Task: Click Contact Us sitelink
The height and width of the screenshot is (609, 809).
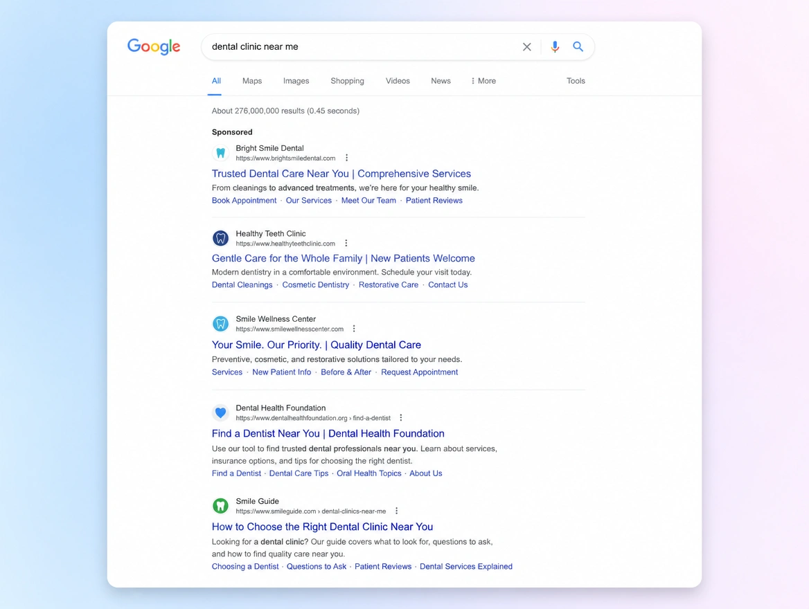Action: 448,285
